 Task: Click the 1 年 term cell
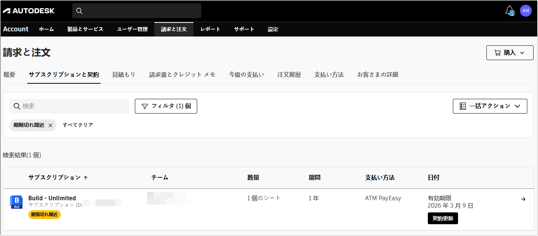pos(314,198)
